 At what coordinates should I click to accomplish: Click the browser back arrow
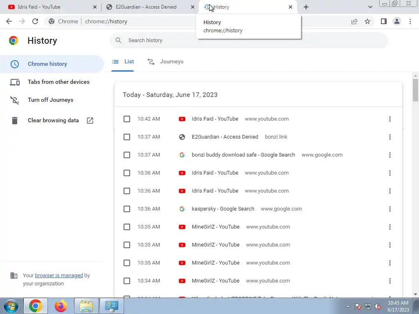coord(9,21)
